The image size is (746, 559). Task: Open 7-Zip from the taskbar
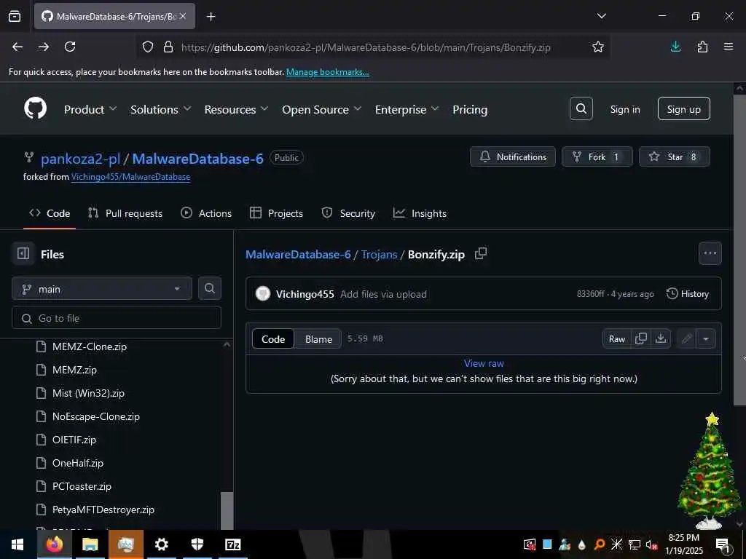232,544
